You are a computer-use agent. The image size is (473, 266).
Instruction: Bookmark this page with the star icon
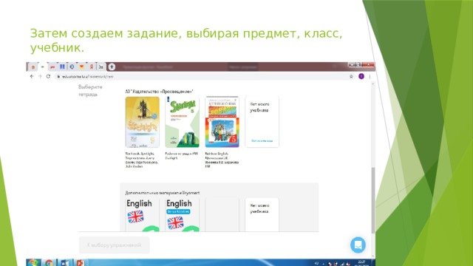[x=351, y=76]
